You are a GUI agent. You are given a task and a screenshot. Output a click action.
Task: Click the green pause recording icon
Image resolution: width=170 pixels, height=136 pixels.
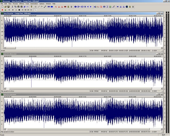[5, 10]
